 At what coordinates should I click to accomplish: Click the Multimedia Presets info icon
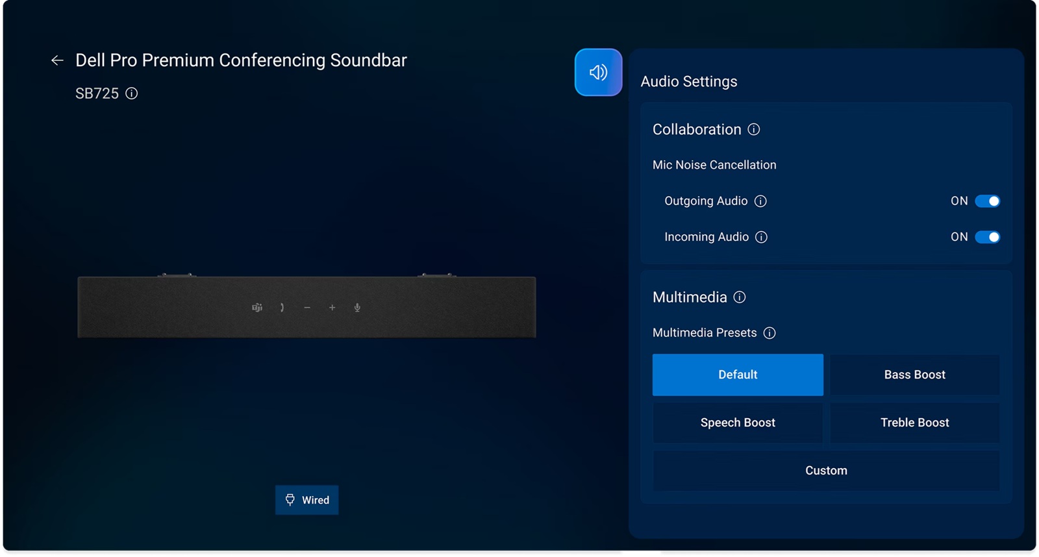tap(770, 333)
